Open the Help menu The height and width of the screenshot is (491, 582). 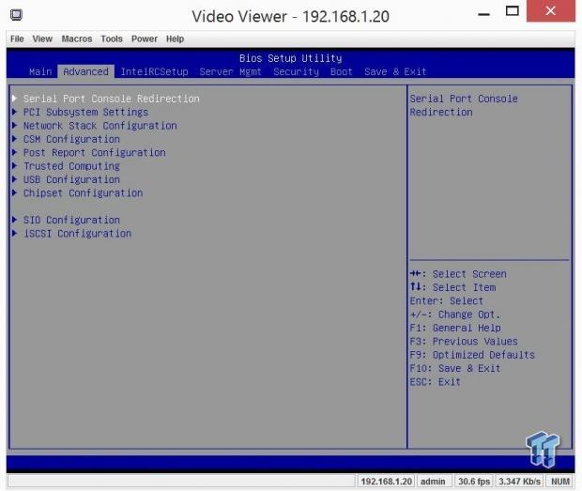tap(175, 39)
